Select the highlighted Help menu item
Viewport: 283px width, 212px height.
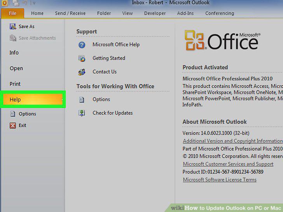click(33, 99)
